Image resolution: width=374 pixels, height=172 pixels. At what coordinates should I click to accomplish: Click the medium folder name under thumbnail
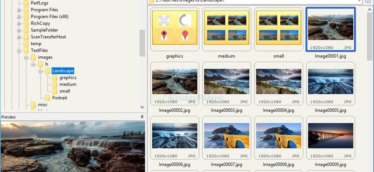tap(227, 56)
